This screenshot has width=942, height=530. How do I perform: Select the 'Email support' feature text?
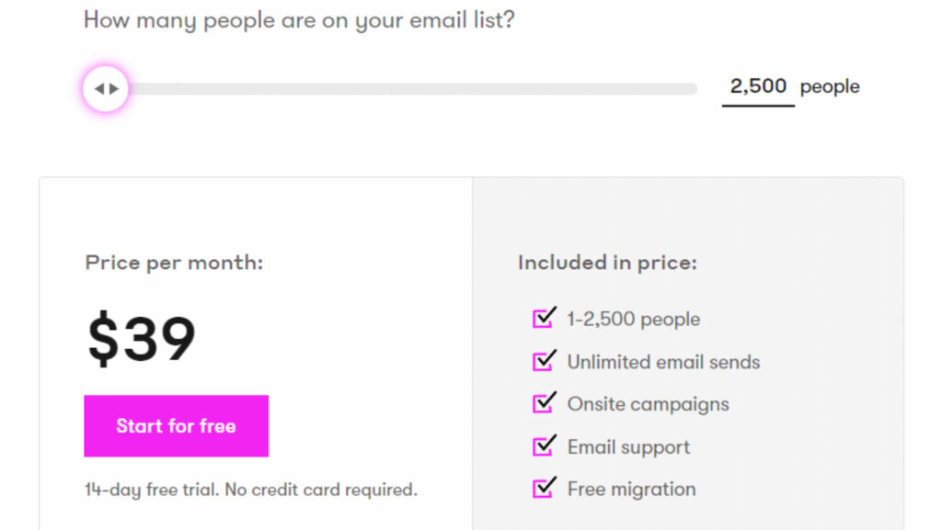(628, 447)
